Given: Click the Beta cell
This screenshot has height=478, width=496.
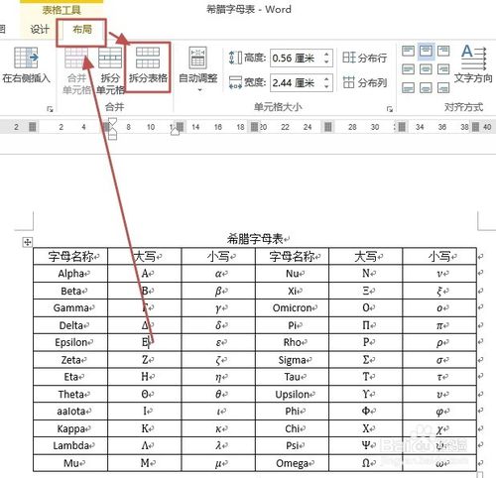Looking at the screenshot, I should coord(70,291).
